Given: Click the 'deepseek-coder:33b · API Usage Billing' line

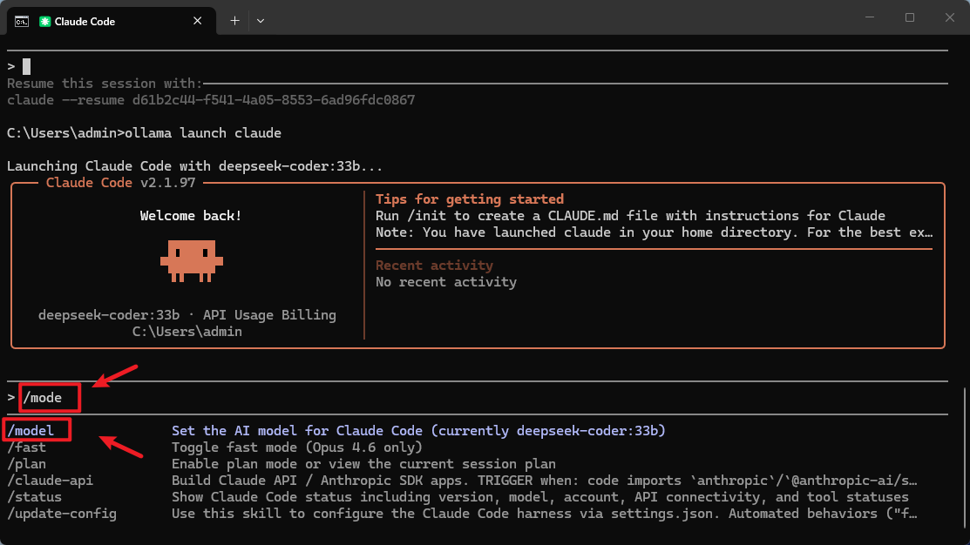Looking at the screenshot, I should coord(187,315).
